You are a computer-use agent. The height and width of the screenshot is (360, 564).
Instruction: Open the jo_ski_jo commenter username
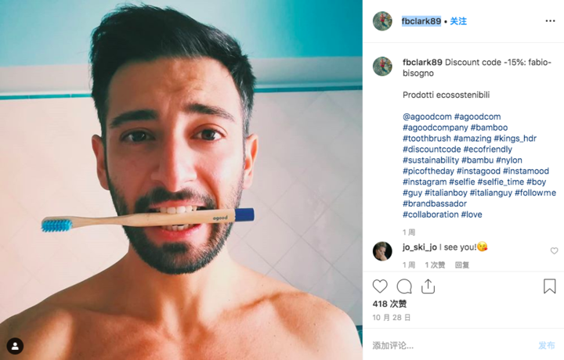click(x=420, y=247)
